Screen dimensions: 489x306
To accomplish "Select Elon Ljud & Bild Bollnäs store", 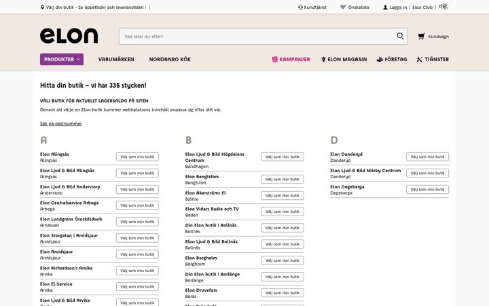I will pyautogui.click(x=283, y=244).
